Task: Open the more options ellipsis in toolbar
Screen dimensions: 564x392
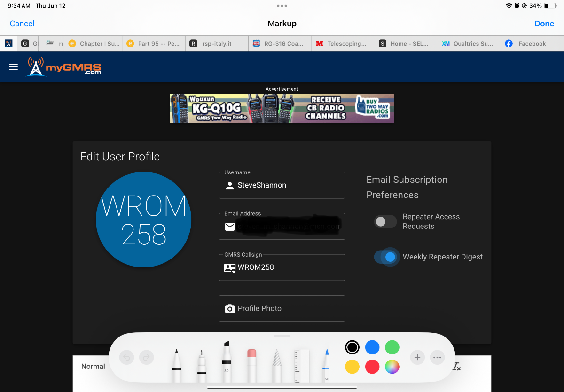Action: tap(437, 358)
